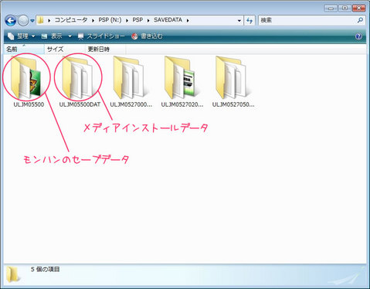Viewport: 370px width, 289px height.
Task: Close the Explorer window
Action: click(358, 8)
